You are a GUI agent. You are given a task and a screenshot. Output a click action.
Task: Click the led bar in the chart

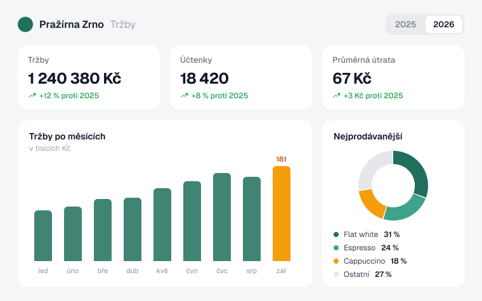tap(43, 236)
